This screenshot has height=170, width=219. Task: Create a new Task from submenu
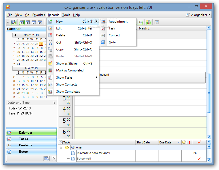pos(118,28)
